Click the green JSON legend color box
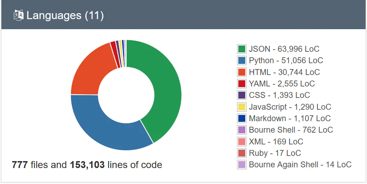This screenshot has width=367, height=184. pos(242,49)
